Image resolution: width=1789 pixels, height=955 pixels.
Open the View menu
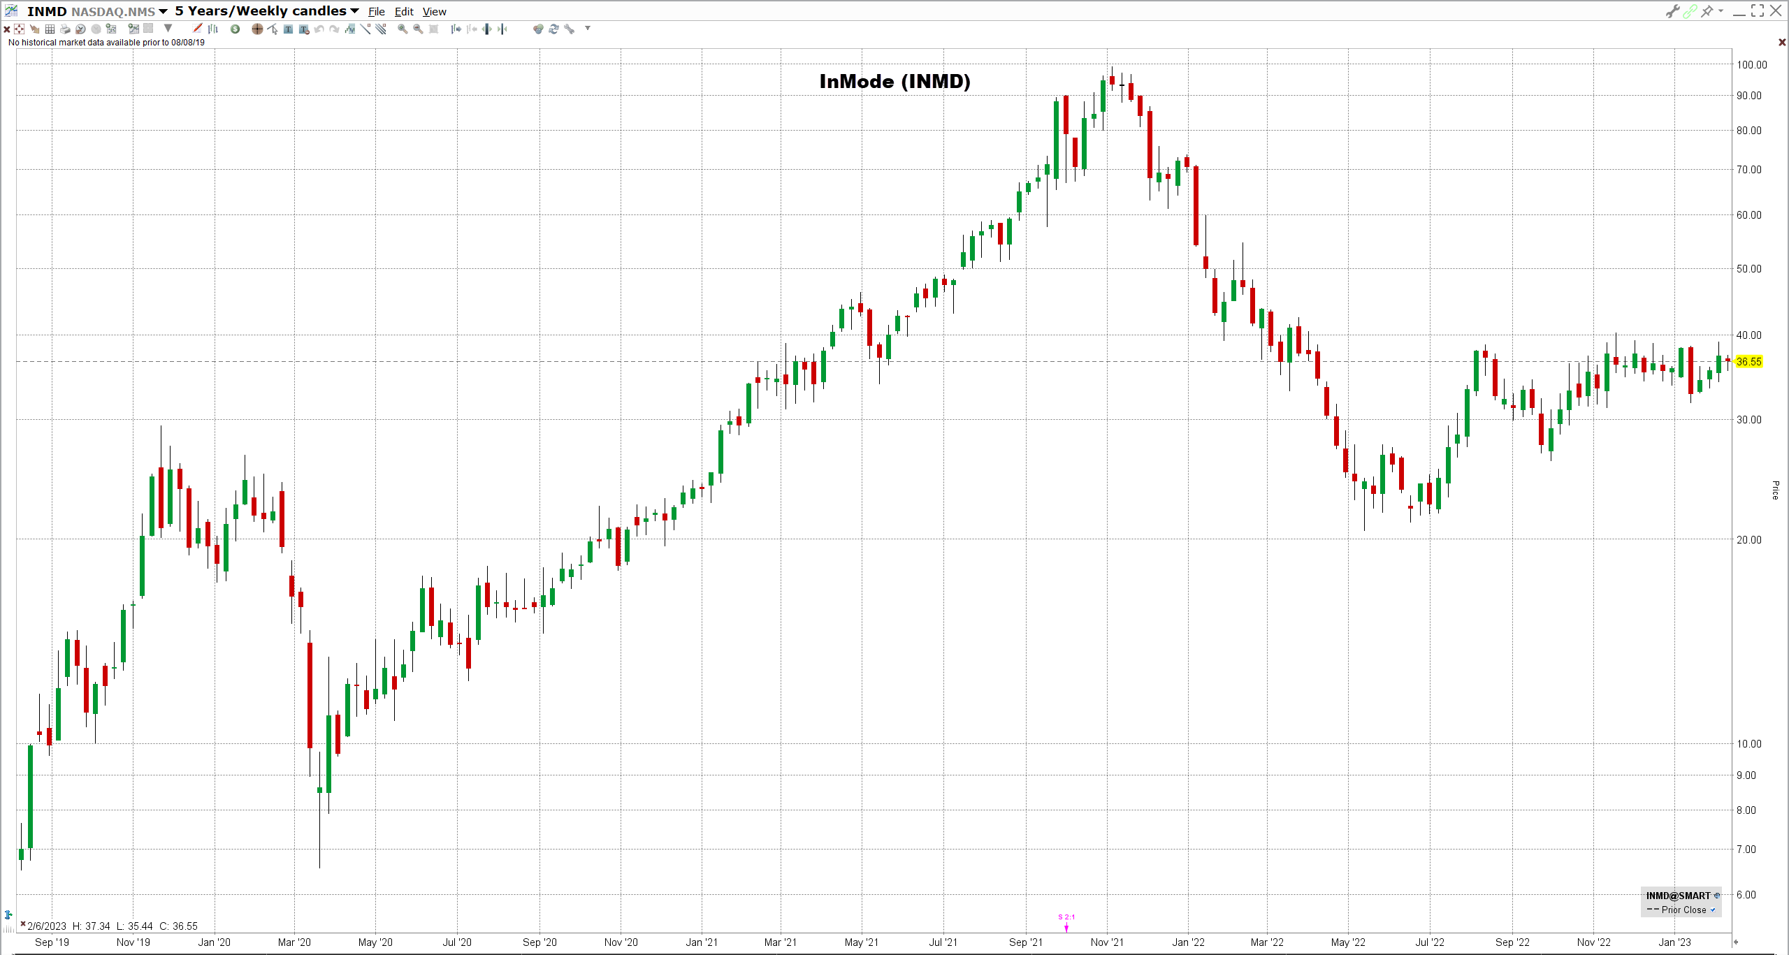tap(435, 12)
